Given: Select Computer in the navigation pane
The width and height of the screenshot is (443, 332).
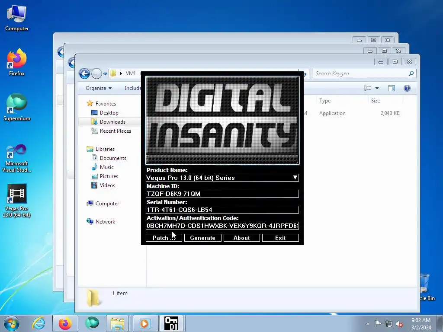Looking at the screenshot, I should click(107, 204).
